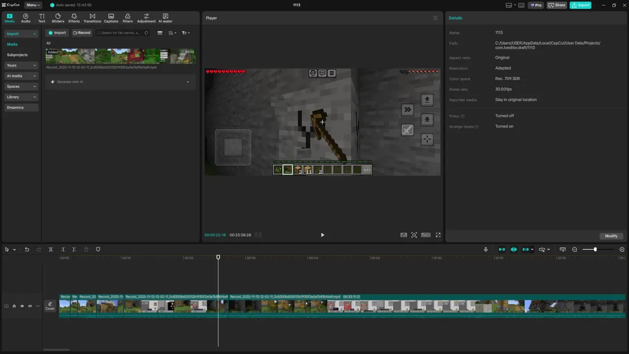Open the preview axis dropdown arrow

548,250
